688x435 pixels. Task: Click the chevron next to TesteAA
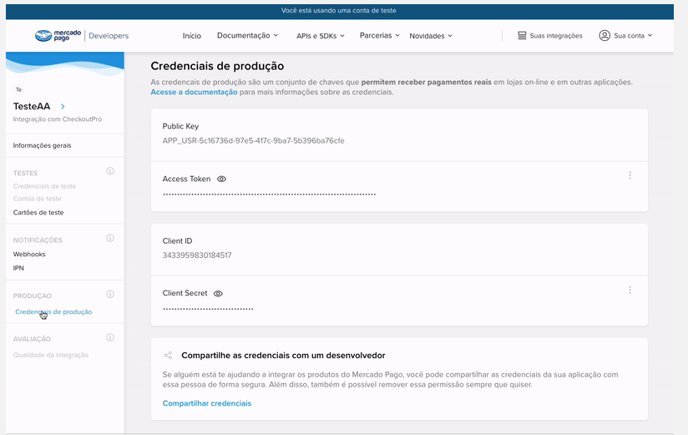point(63,106)
